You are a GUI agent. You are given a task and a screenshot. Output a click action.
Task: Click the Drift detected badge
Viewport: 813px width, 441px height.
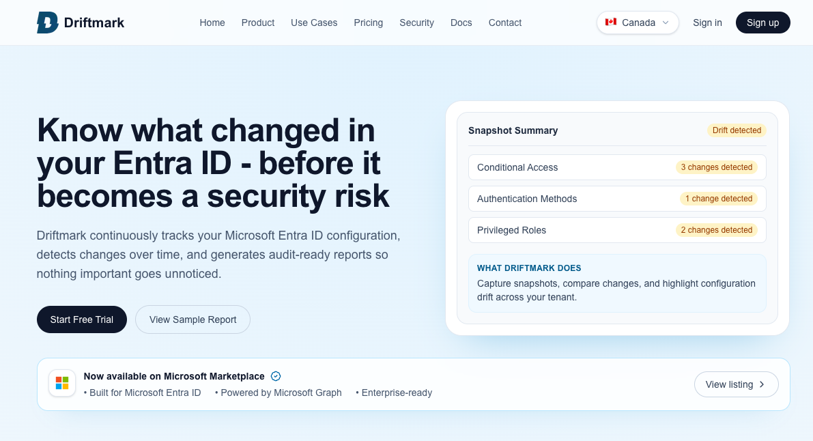[737, 130]
